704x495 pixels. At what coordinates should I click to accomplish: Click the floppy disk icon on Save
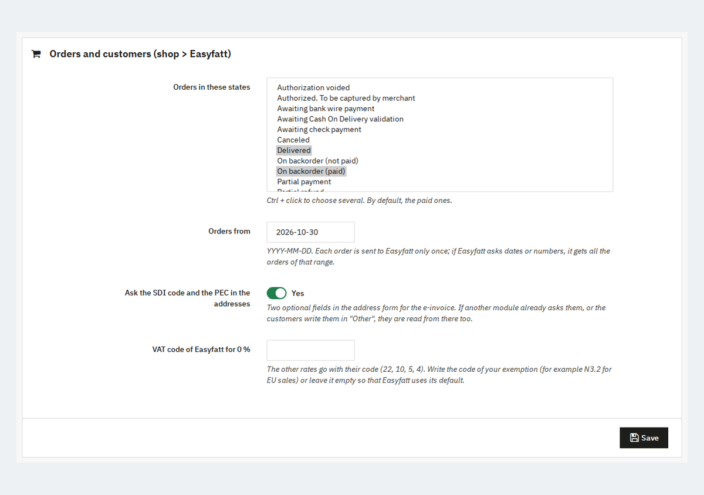click(x=634, y=438)
